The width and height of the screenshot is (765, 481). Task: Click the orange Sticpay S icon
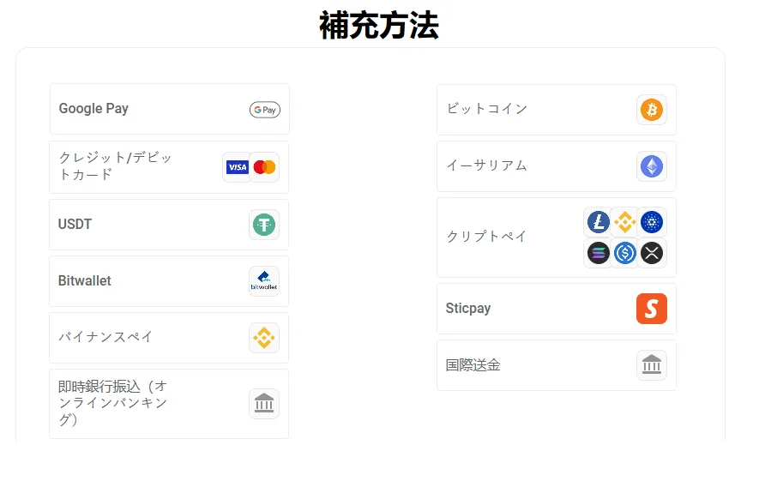pyautogui.click(x=652, y=309)
